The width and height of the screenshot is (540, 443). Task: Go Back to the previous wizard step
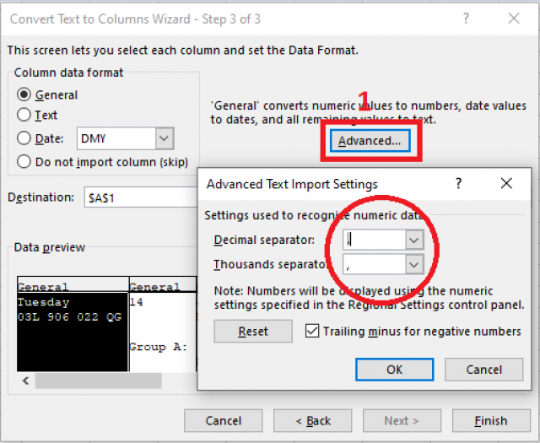pyautogui.click(x=313, y=420)
